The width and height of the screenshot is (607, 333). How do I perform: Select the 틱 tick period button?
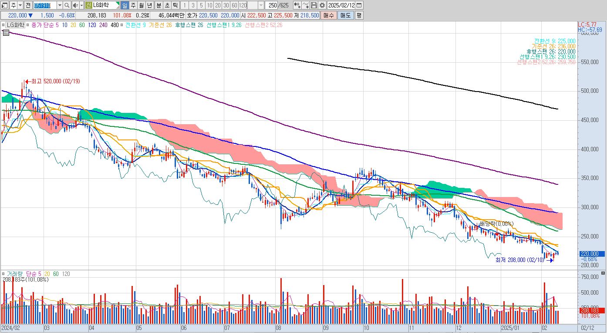click(x=175, y=5)
